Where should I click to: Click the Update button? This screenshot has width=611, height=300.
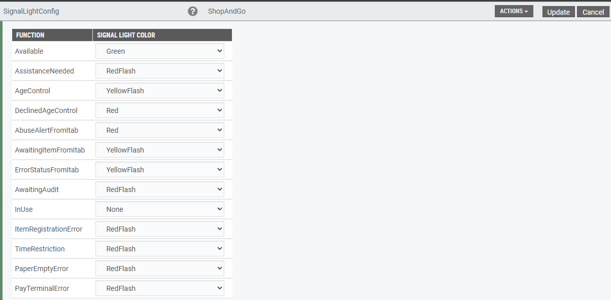(558, 12)
